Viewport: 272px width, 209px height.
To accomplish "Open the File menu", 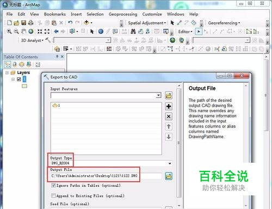I will tap(9, 14).
